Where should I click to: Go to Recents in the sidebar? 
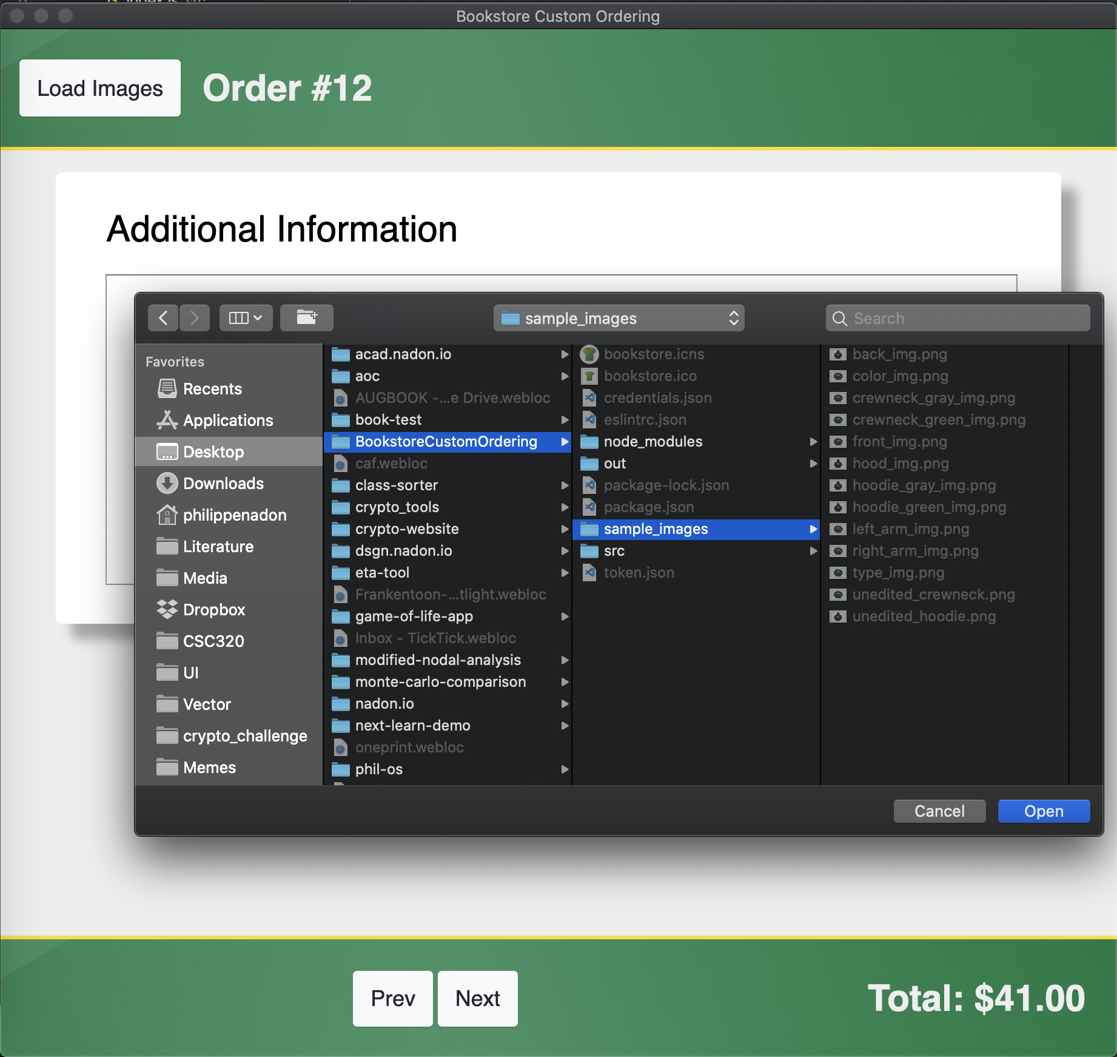pos(212,389)
